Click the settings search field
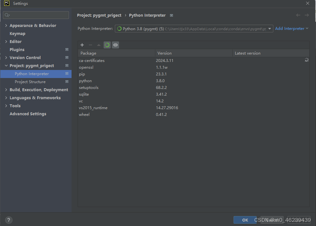The height and width of the screenshot is (226, 316). [x=36, y=15]
